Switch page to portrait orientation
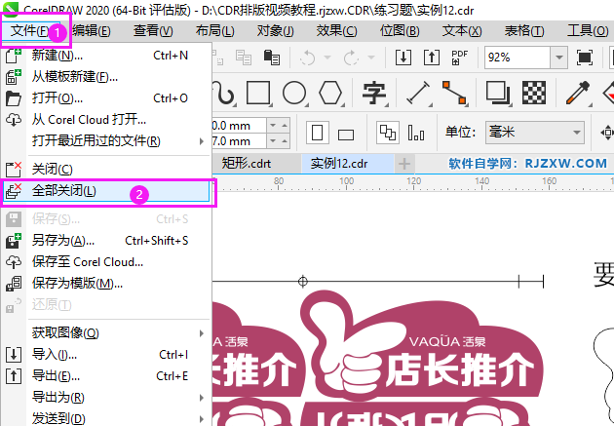 click(317, 133)
